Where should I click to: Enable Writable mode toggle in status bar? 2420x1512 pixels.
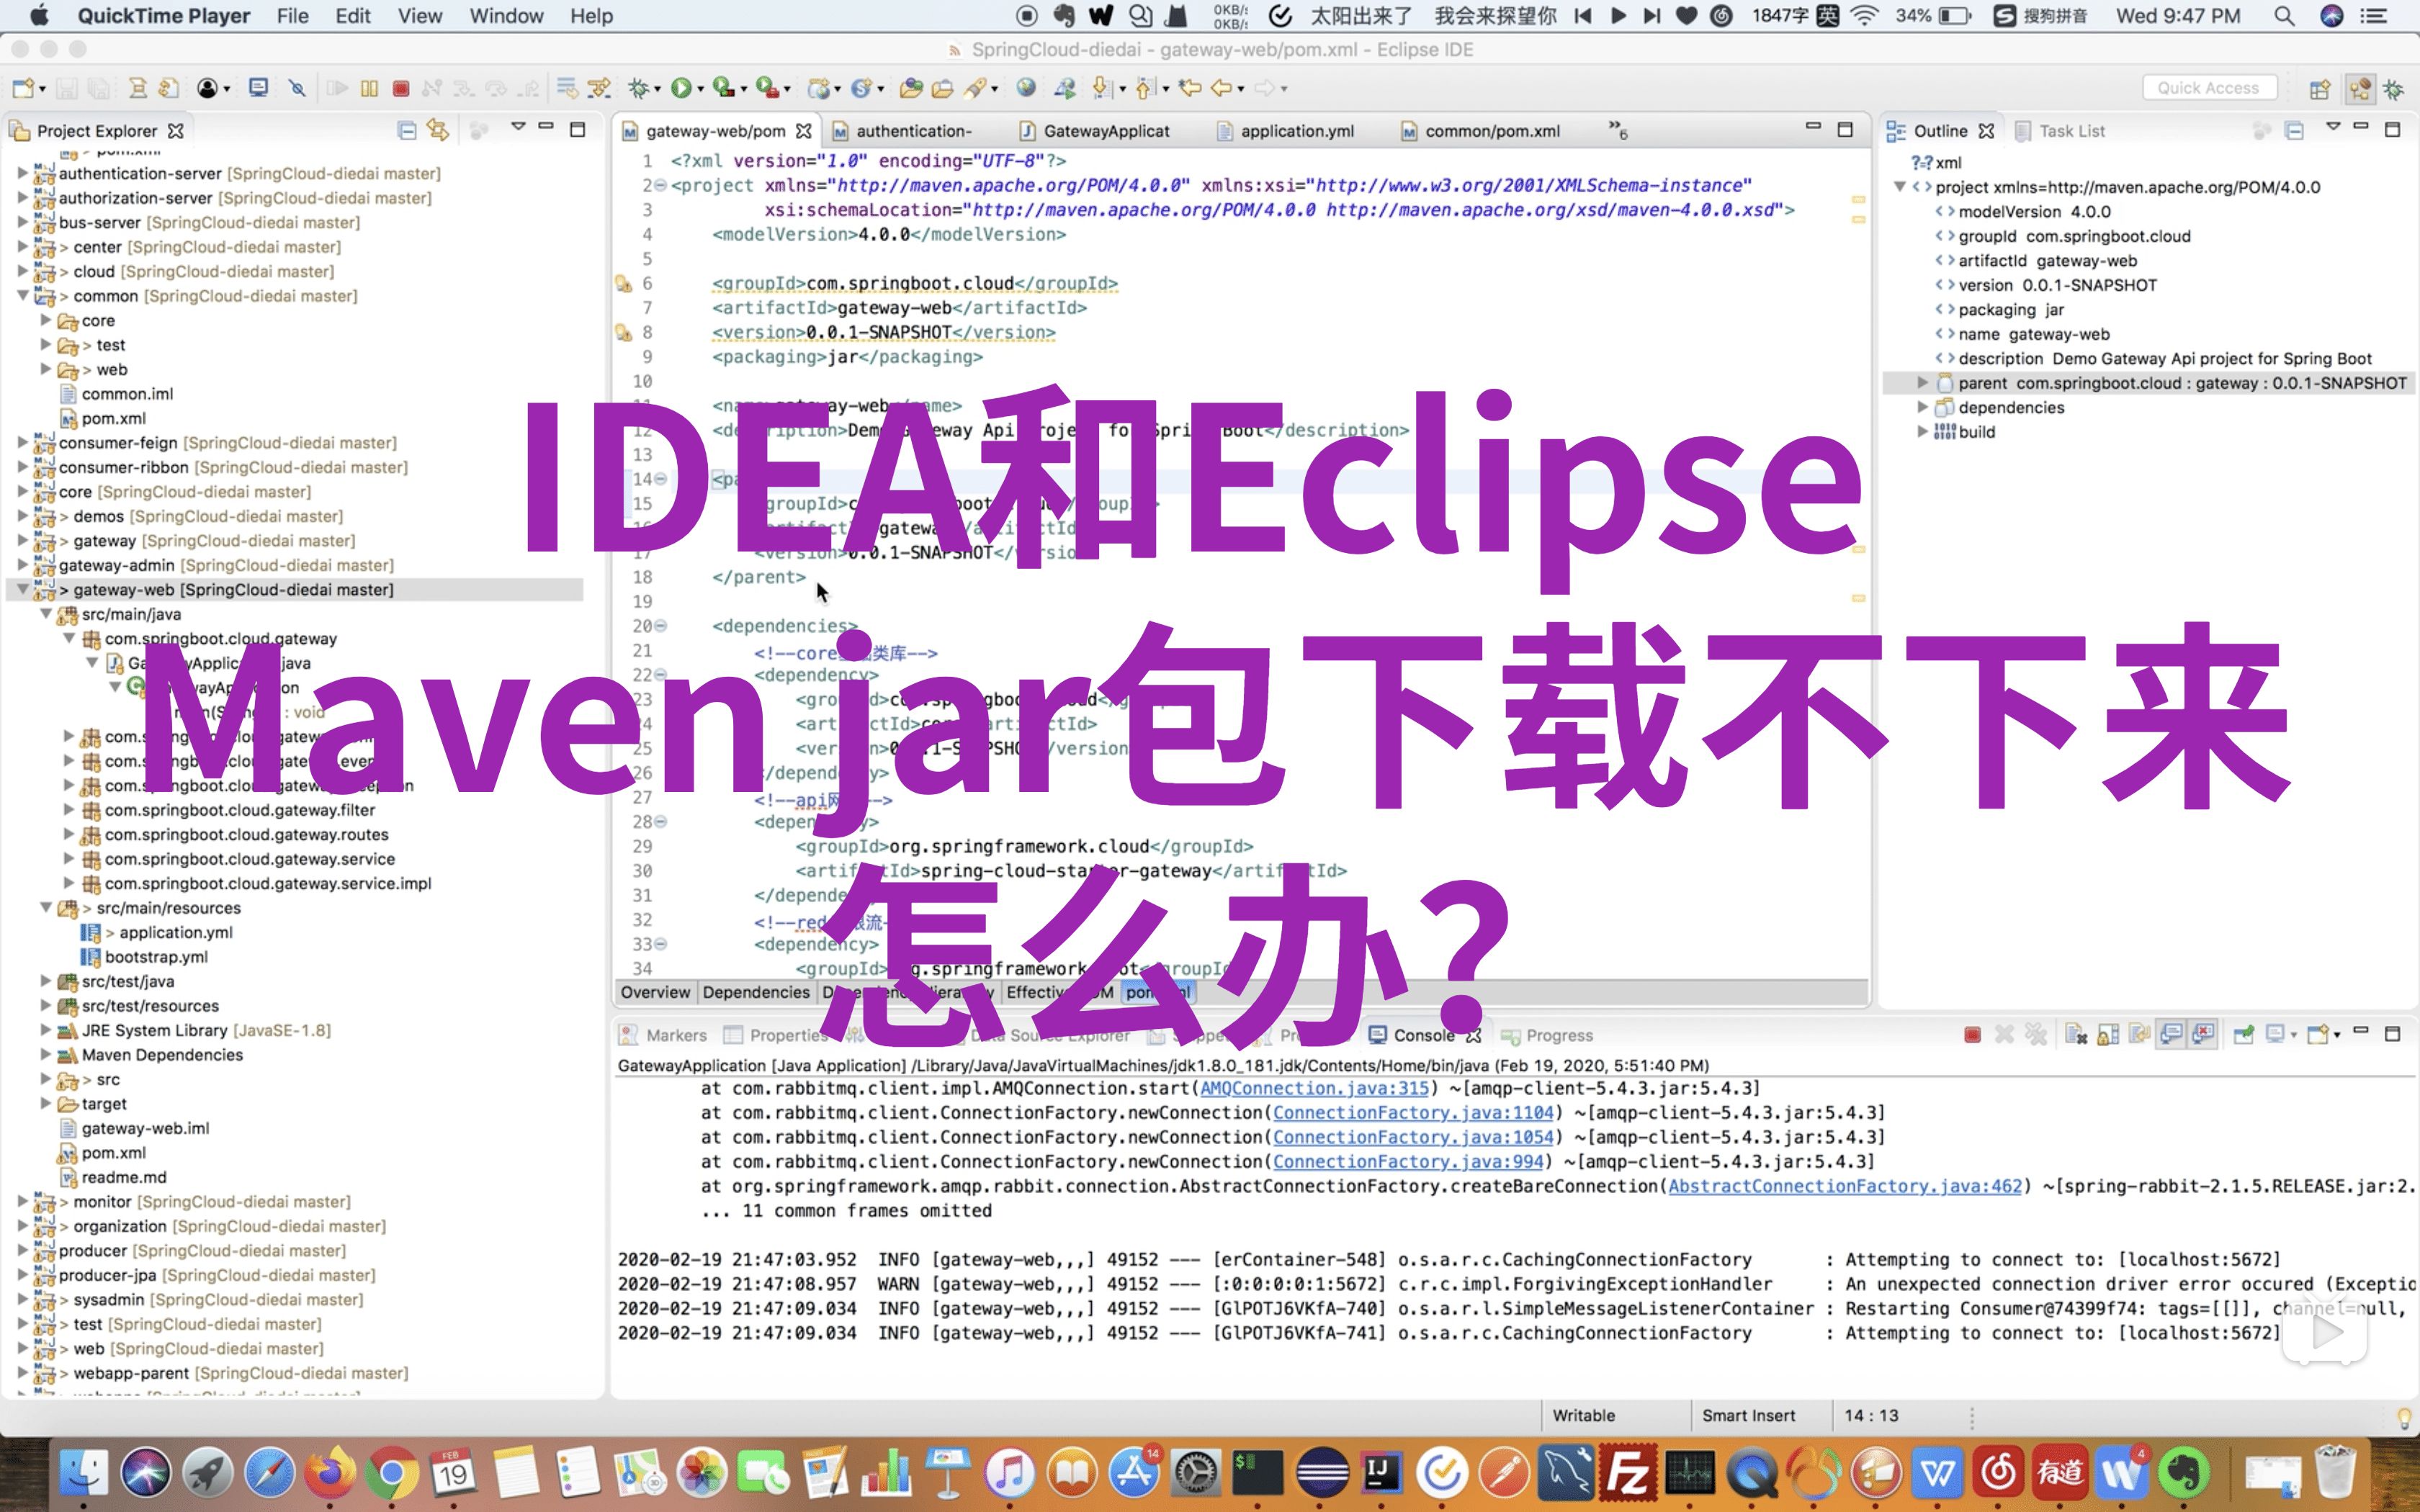tap(1584, 1415)
